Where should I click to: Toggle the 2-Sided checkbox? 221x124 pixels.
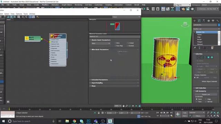(x=127, y=43)
